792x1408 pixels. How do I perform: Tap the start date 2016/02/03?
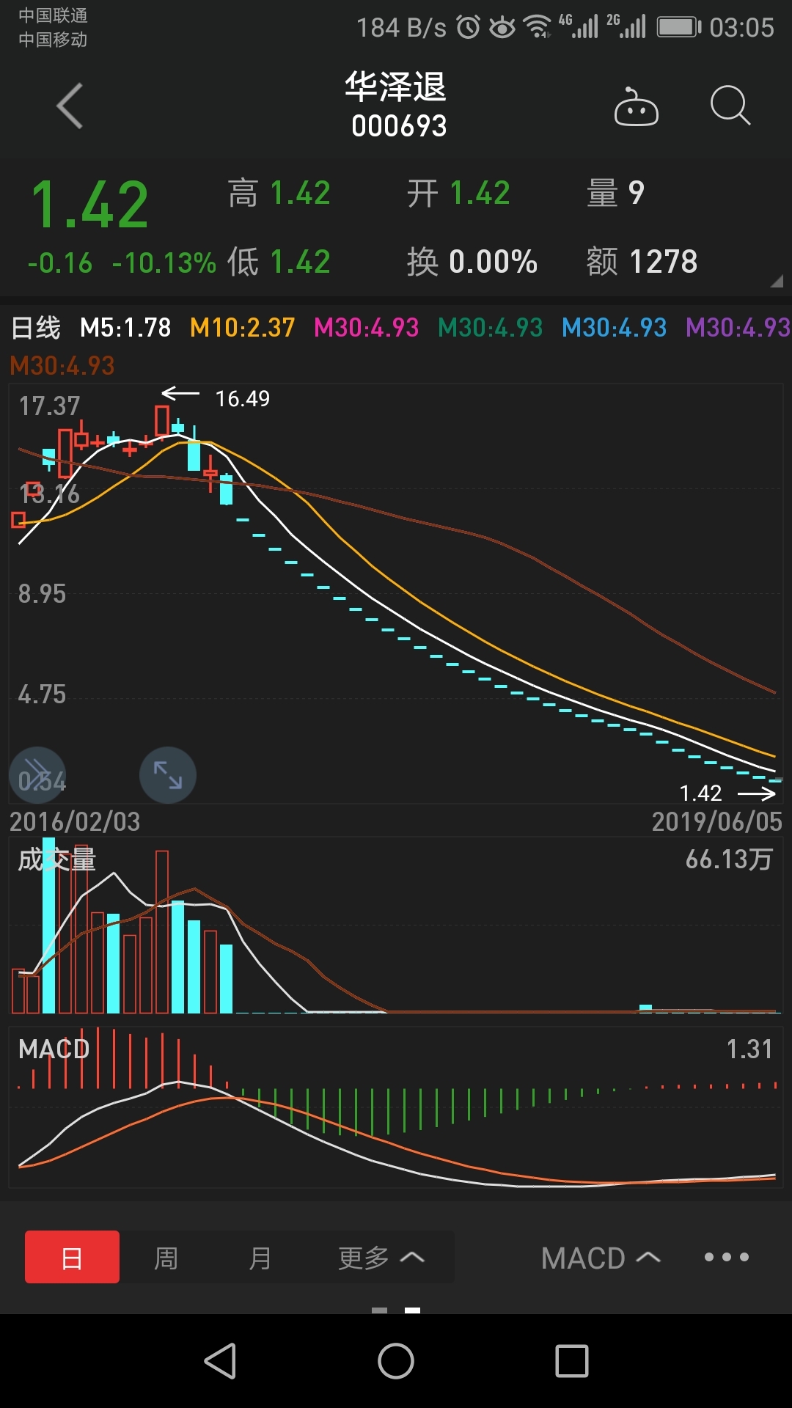75,822
